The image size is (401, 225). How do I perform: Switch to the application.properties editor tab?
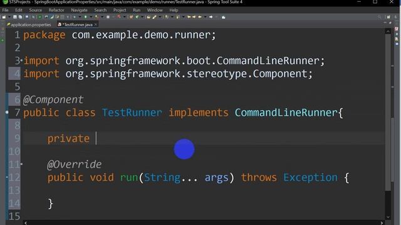[29, 25]
